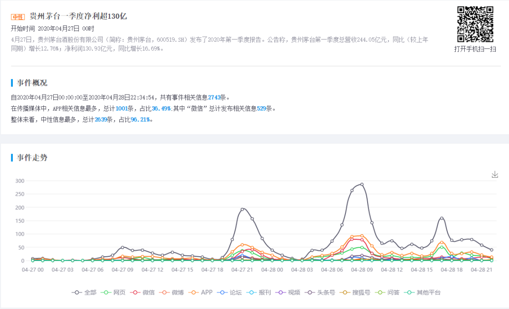
Task: Click the x-axis label 04-28 21
Action: tap(481, 270)
